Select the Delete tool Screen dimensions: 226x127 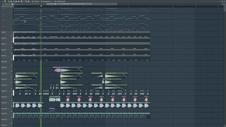(x=14, y=1)
